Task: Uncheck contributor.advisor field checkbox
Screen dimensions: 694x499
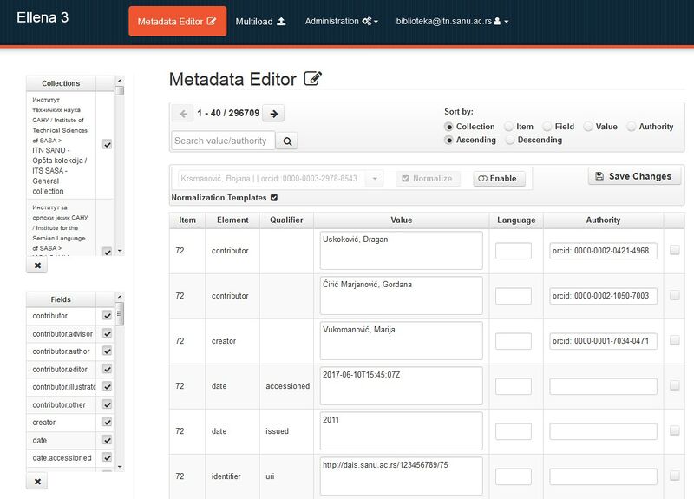Action: click(108, 333)
